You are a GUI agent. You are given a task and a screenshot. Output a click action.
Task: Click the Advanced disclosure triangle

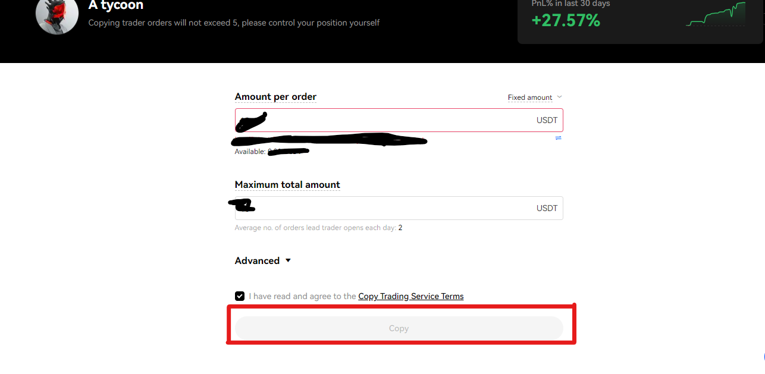(x=288, y=260)
